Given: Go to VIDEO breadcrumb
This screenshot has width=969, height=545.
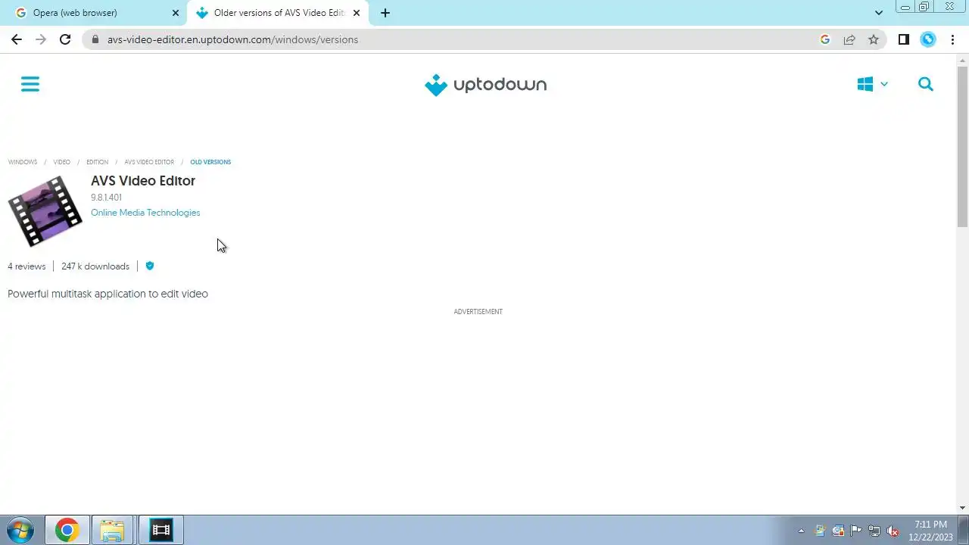Looking at the screenshot, I should point(62,162).
